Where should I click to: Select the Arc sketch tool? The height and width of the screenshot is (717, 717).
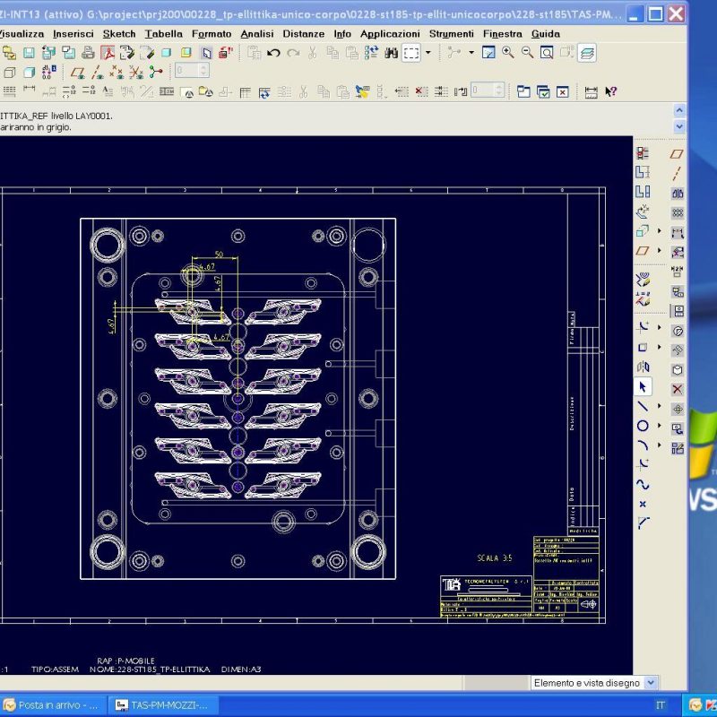click(x=643, y=445)
